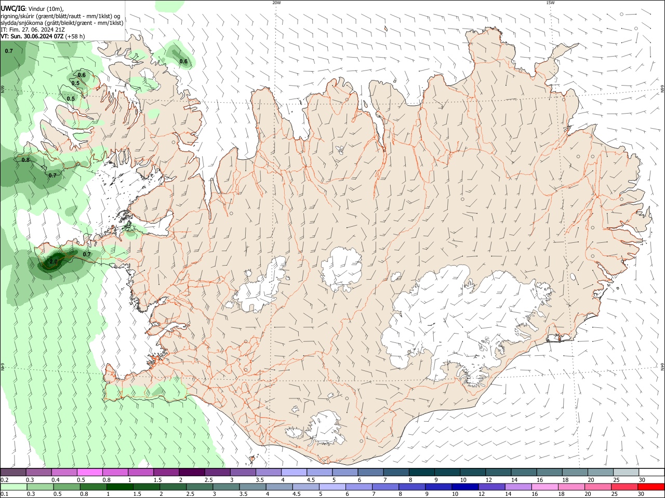
Task: Click the 20W longitude label
Action: tap(276, 3)
